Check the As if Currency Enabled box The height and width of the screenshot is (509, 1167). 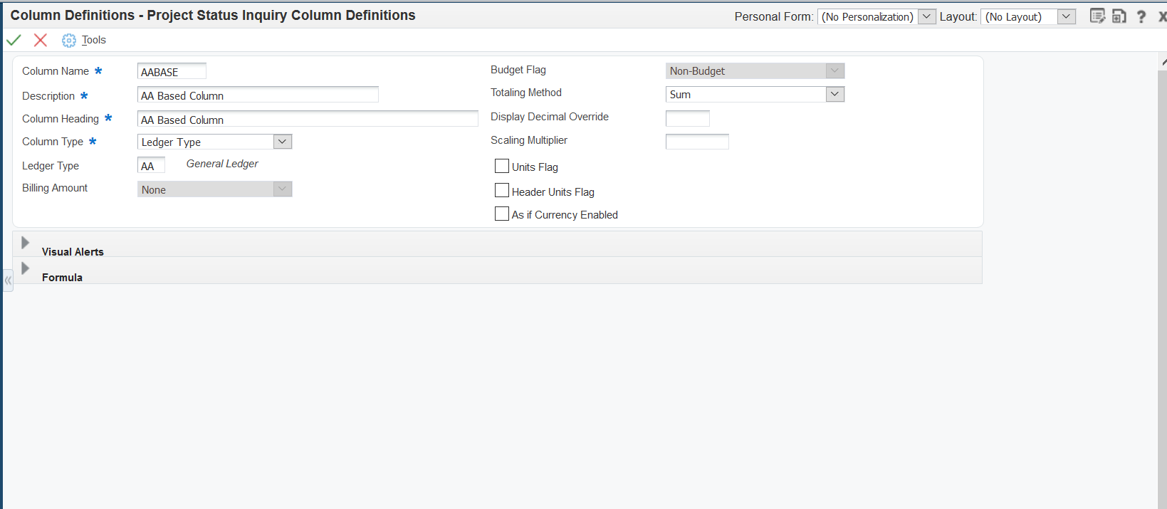pos(502,214)
